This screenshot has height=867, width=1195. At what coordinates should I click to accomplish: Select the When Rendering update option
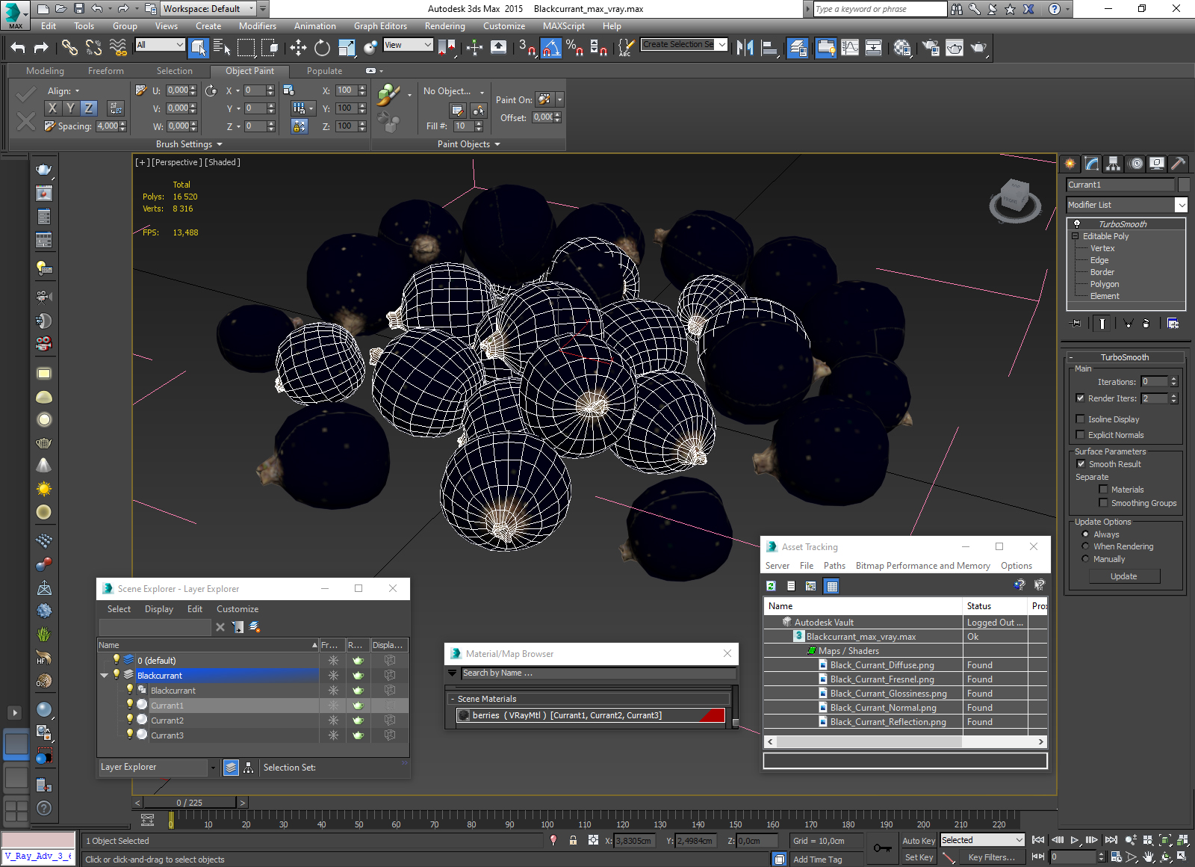click(x=1085, y=546)
